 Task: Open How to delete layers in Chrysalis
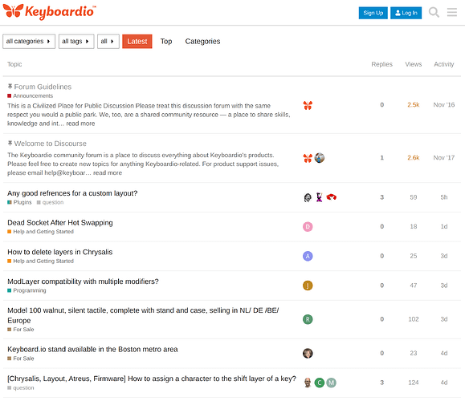click(x=60, y=252)
